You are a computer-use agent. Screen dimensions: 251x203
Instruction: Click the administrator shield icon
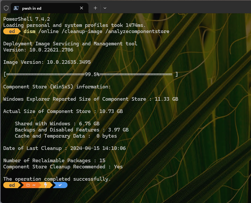pos(6,8)
